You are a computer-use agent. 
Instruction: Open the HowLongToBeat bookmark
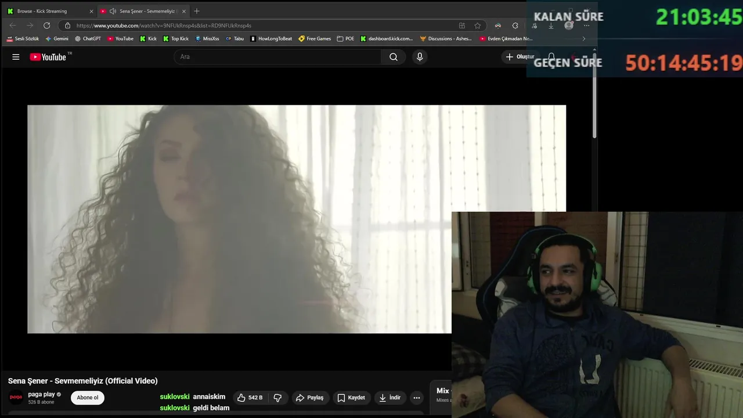click(271, 39)
